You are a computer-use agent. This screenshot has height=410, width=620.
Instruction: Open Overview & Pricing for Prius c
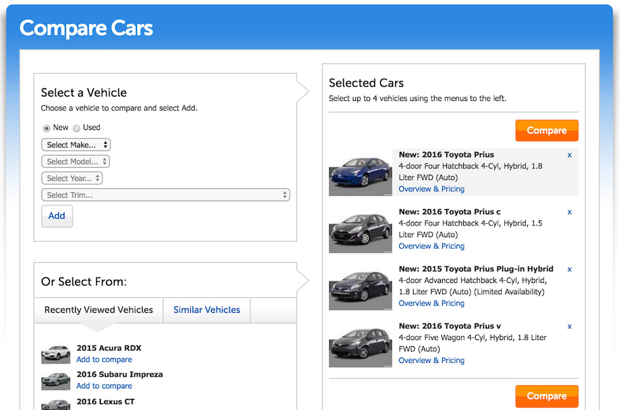click(432, 246)
